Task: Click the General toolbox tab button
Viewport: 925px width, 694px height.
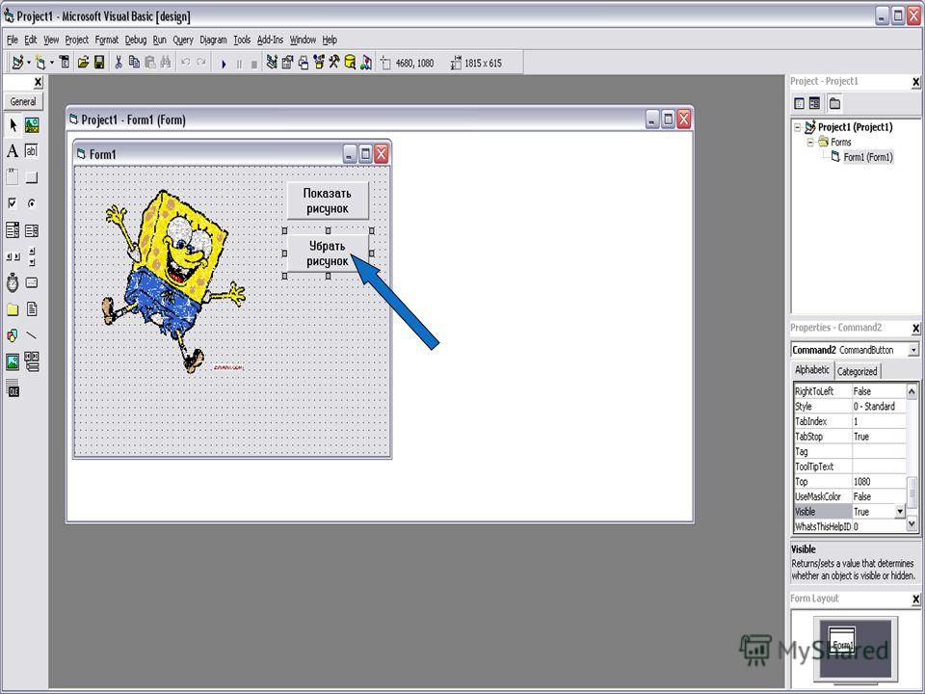Action: click(23, 101)
